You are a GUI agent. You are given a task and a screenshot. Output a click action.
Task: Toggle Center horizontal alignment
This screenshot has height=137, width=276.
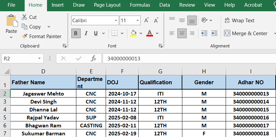coord(182,33)
